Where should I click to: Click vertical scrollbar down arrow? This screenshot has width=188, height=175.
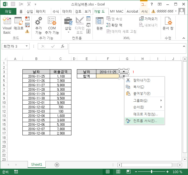(x=185, y=159)
